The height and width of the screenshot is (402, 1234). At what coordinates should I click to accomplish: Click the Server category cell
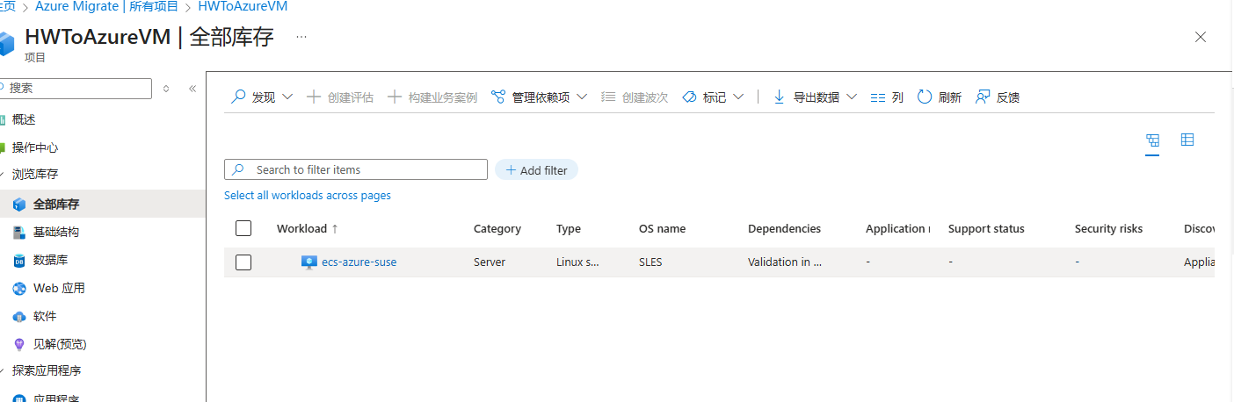[490, 262]
